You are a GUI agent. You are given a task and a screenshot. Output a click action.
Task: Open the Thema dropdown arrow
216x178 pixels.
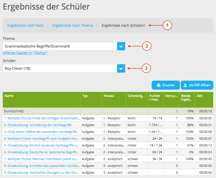[x=121, y=46]
